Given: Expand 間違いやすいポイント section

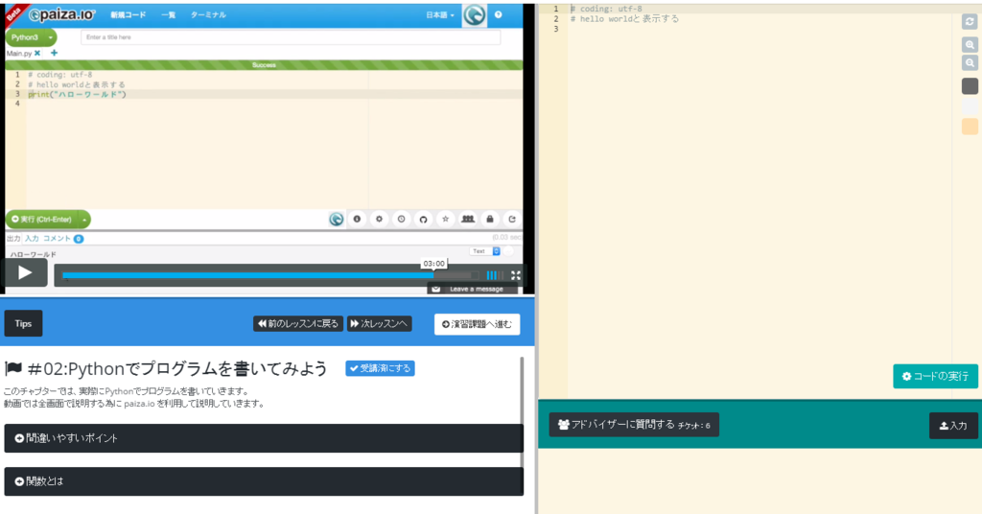Looking at the screenshot, I should [264, 438].
